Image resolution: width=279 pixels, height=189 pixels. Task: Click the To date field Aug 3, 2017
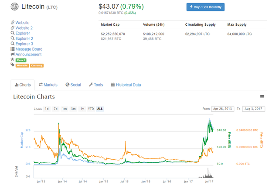(254, 109)
